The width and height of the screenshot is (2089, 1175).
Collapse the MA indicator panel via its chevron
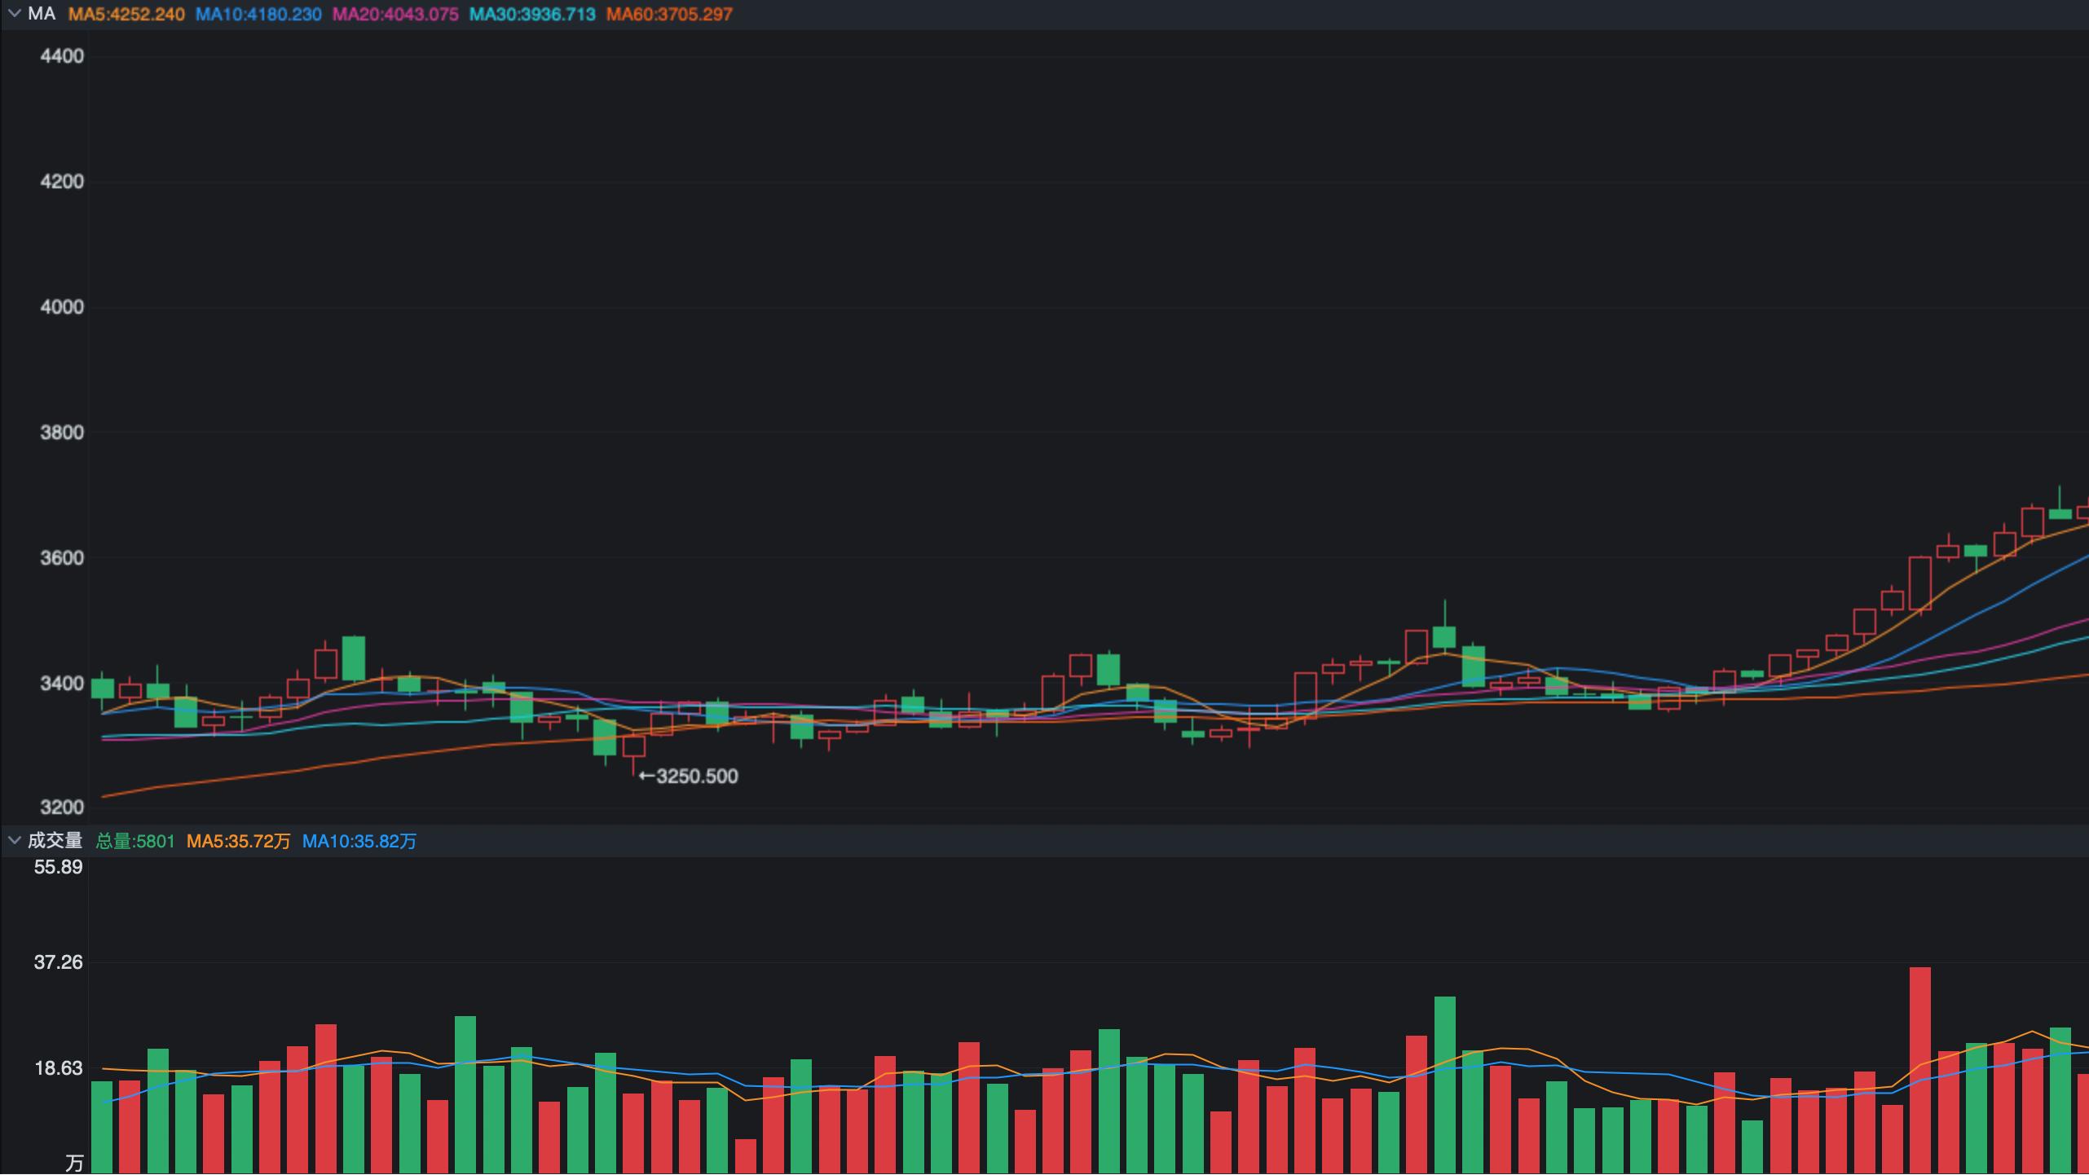(x=15, y=13)
